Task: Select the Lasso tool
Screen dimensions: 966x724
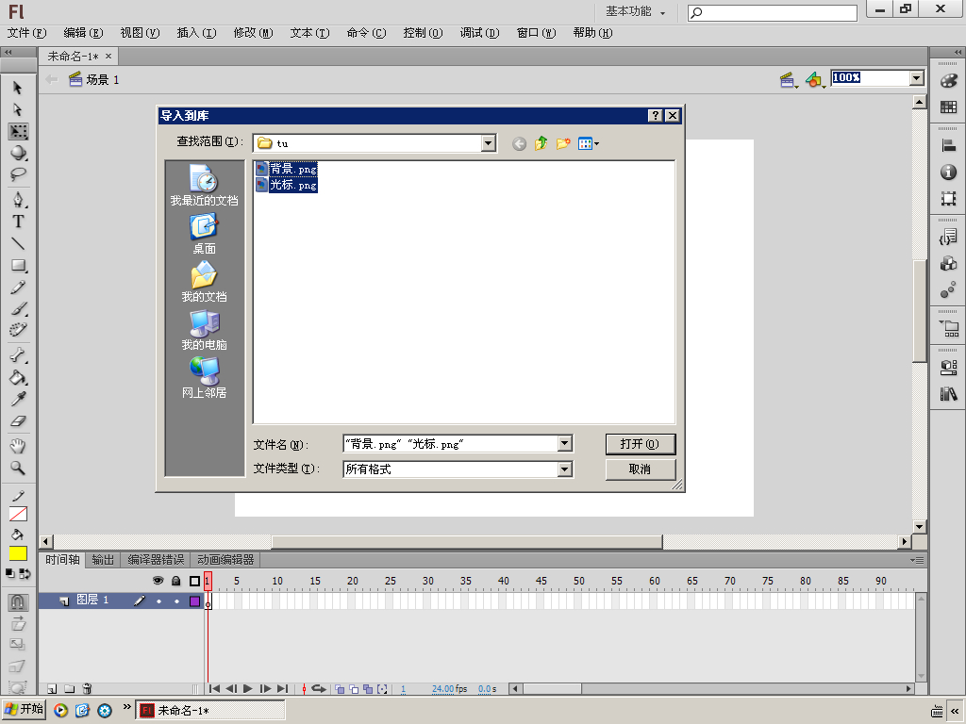Action: (x=18, y=174)
